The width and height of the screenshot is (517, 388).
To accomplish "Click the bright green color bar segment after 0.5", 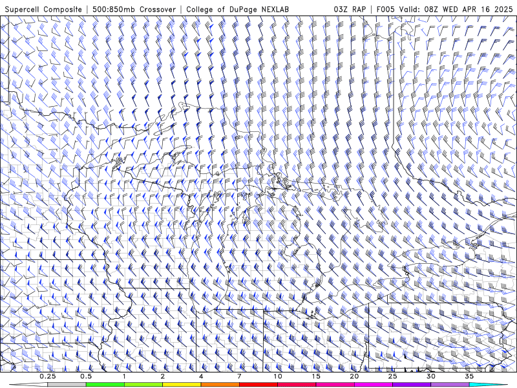I will pyautogui.click(x=105, y=385).
